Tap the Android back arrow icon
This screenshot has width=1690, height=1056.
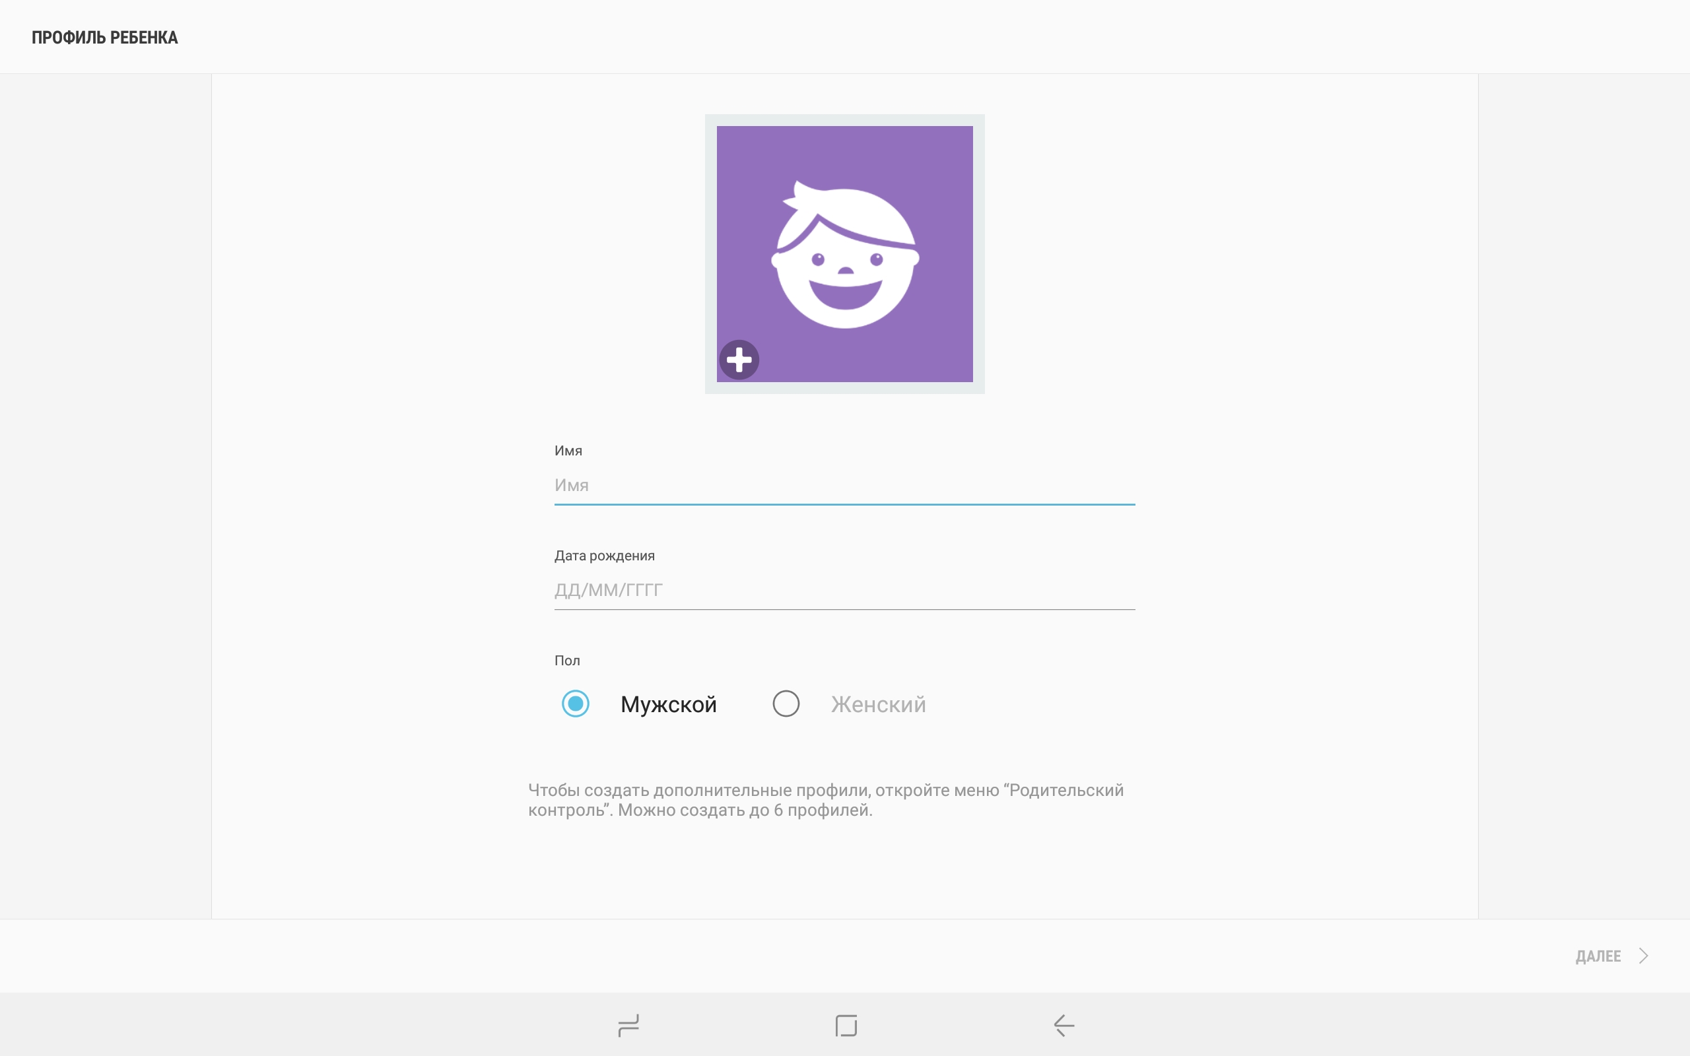coord(1064,1025)
